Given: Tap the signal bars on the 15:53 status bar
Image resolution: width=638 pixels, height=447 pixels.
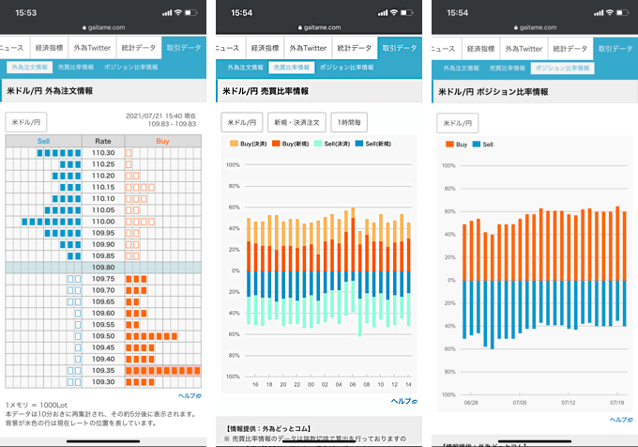Looking at the screenshot, I should 167,12.
